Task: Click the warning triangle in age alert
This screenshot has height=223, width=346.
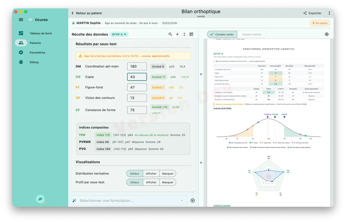Action: tap(80, 56)
